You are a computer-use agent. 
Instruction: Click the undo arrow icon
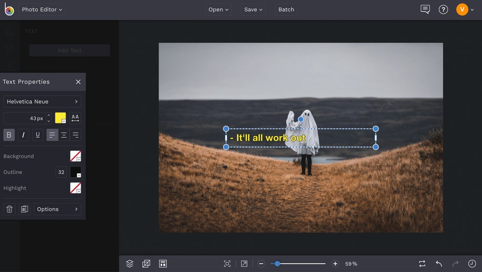439,264
